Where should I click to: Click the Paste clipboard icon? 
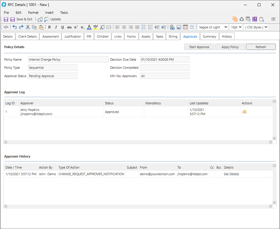(41, 27)
